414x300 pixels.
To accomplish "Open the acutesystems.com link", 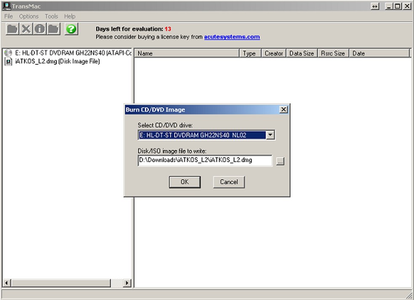I will click(232, 37).
